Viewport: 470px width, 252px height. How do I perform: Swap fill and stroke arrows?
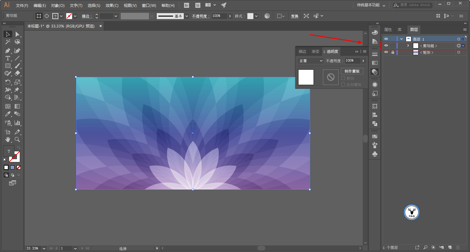tap(18, 148)
